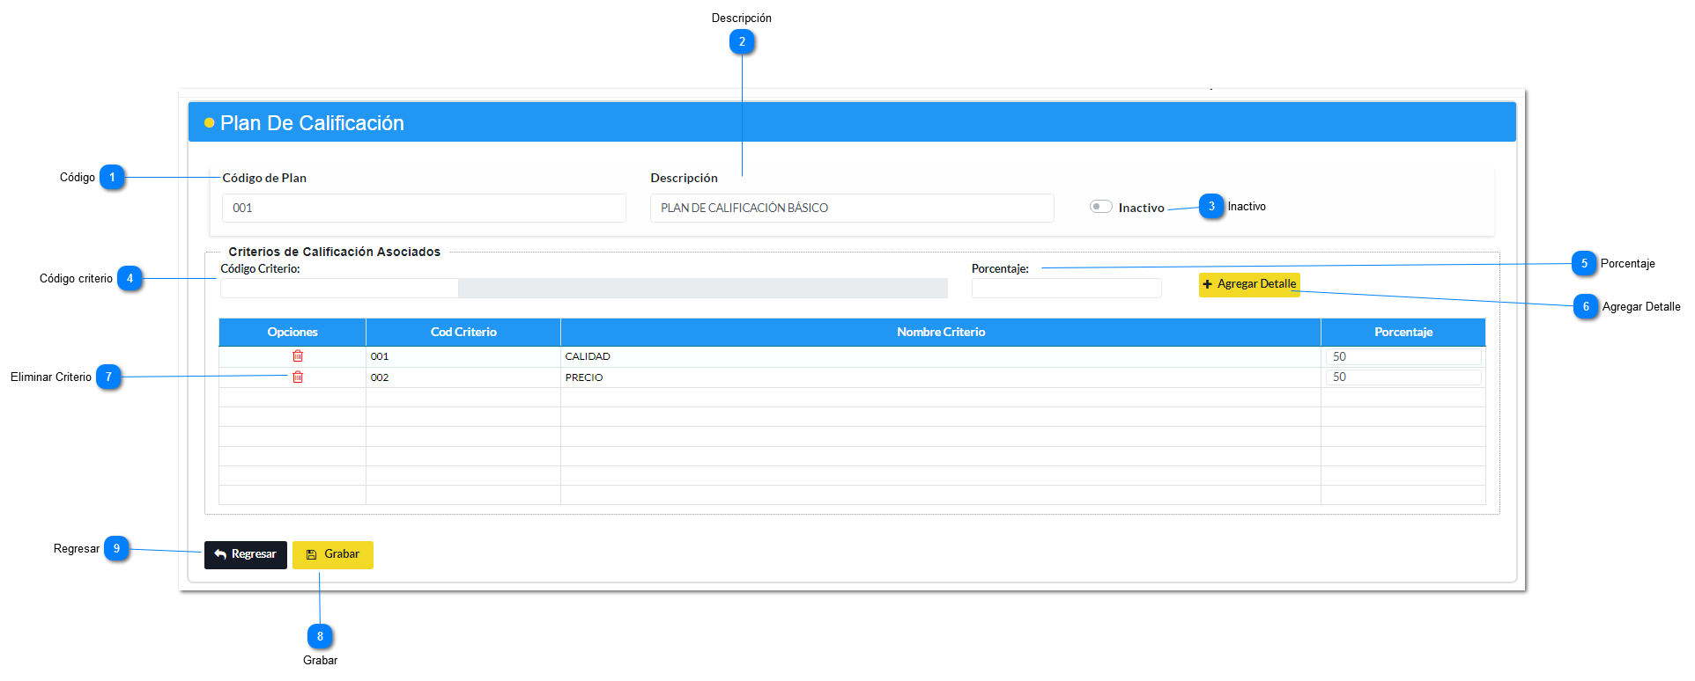The image size is (1695, 681).
Task: Select the cell with code 002
Action: point(463,377)
